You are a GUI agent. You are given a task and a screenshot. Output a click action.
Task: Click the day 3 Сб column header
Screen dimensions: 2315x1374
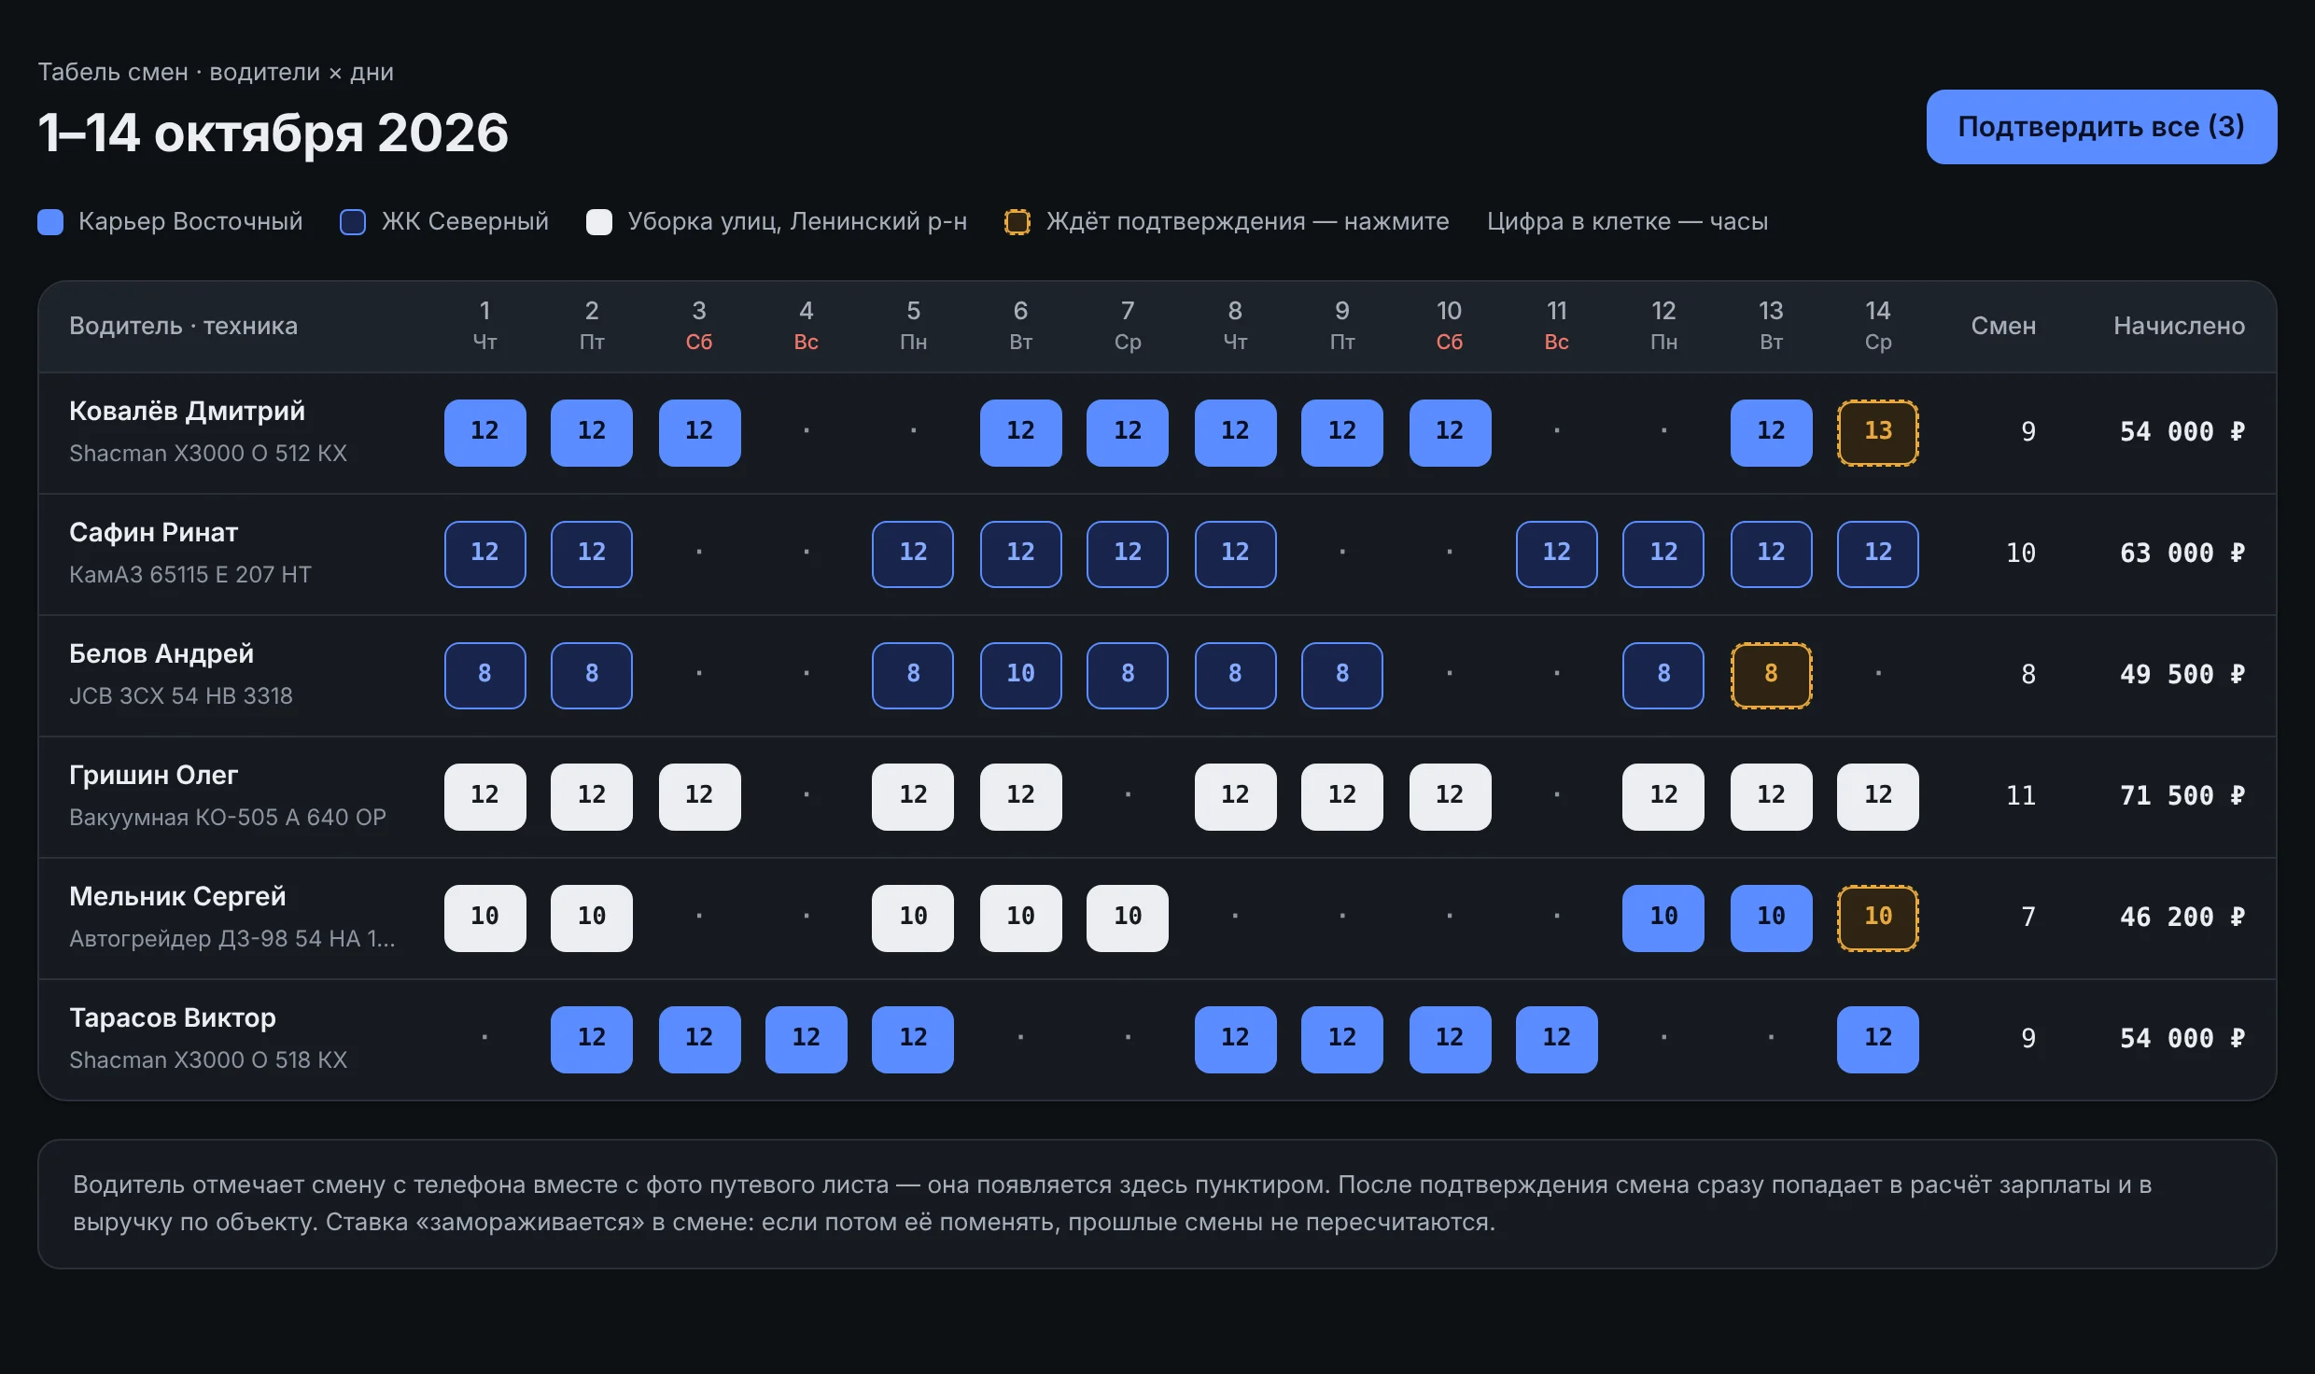(x=699, y=326)
